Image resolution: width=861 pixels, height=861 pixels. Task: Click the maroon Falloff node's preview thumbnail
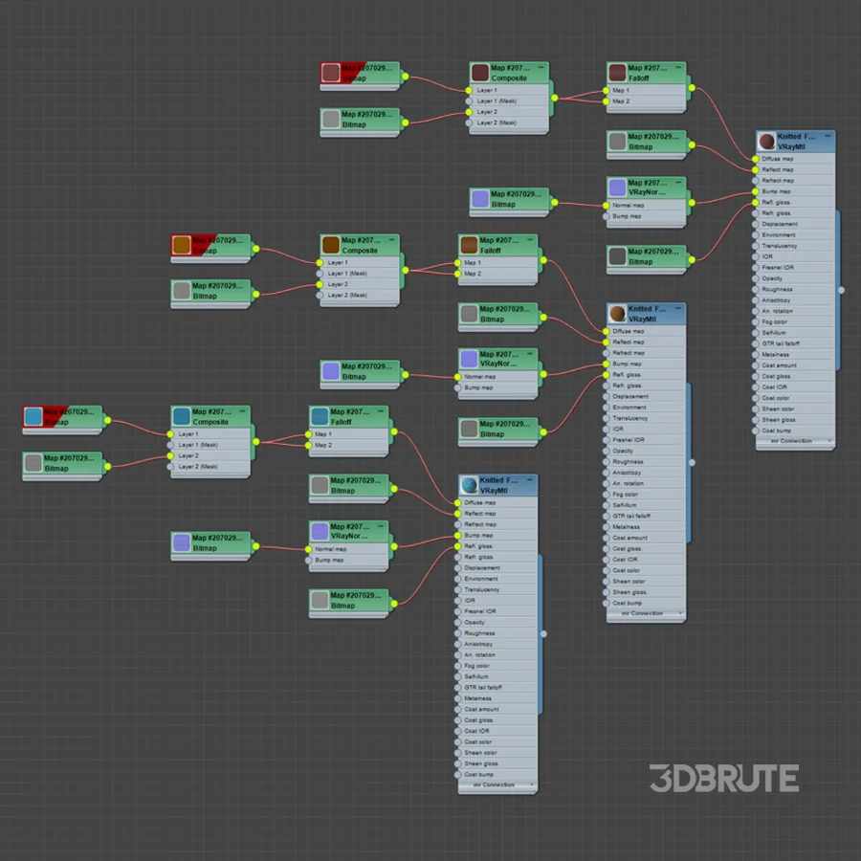click(618, 73)
